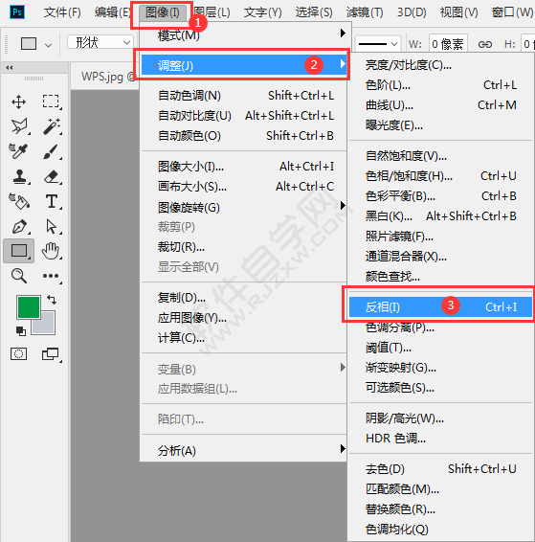Collapse the tools panel with double arrows

(x=10, y=67)
